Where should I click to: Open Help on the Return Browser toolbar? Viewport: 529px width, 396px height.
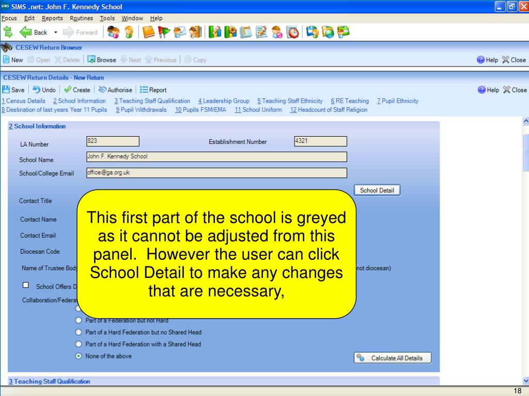pos(487,60)
